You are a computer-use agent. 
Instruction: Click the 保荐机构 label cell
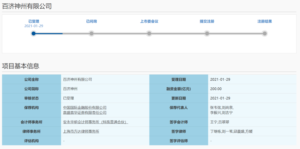pyautogui.click(x=32, y=110)
